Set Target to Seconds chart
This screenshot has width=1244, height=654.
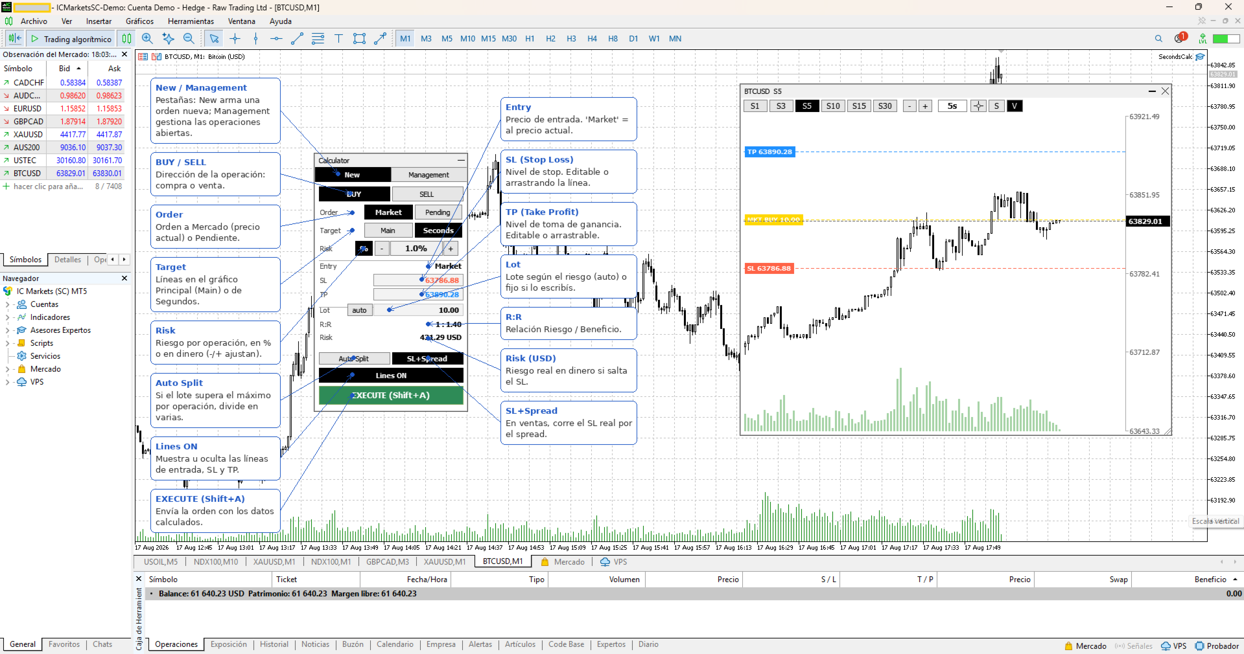pyautogui.click(x=438, y=231)
